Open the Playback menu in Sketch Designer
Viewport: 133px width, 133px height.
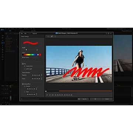(35, 34)
